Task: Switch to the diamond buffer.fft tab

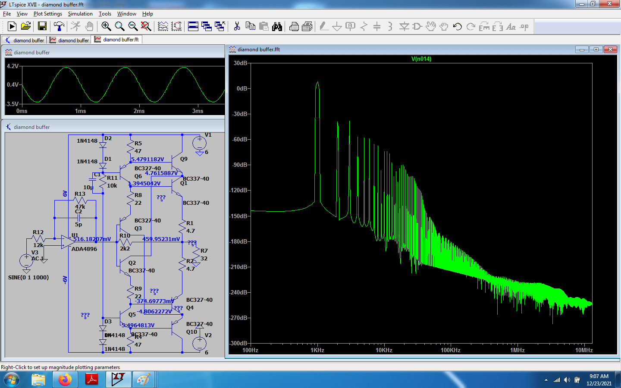Action: [x=117, y=40]
